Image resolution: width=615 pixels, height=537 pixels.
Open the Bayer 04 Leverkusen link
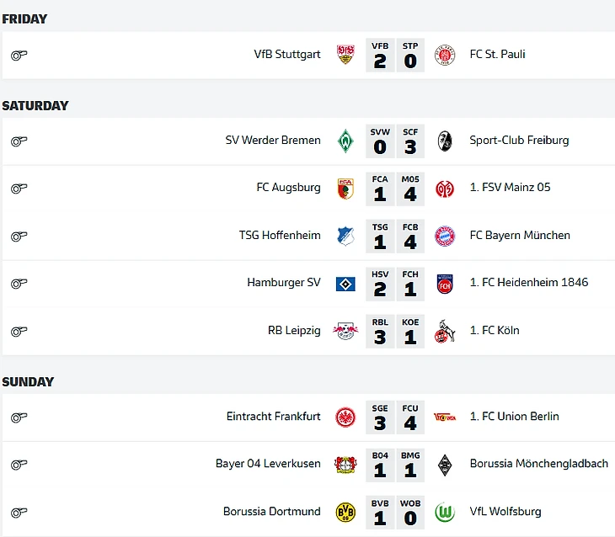[268, 464]
